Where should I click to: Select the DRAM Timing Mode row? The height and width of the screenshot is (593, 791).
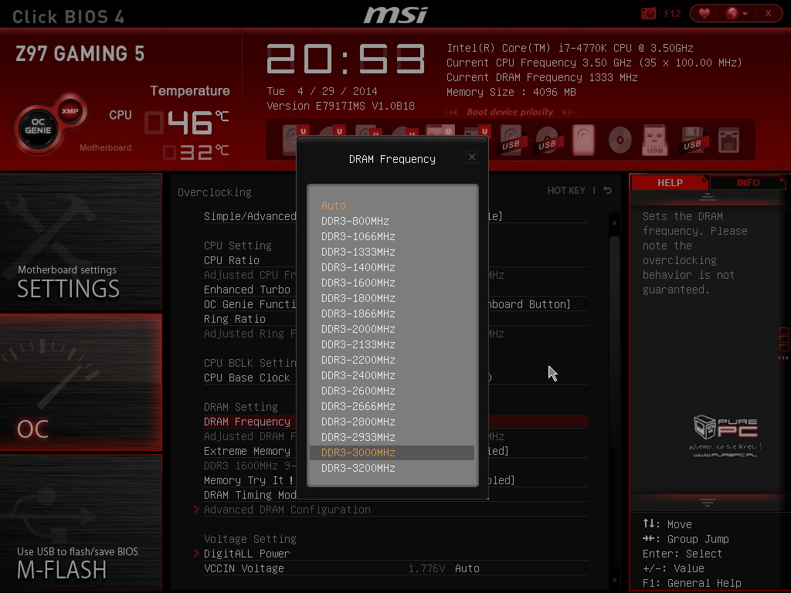coord(395,495)
